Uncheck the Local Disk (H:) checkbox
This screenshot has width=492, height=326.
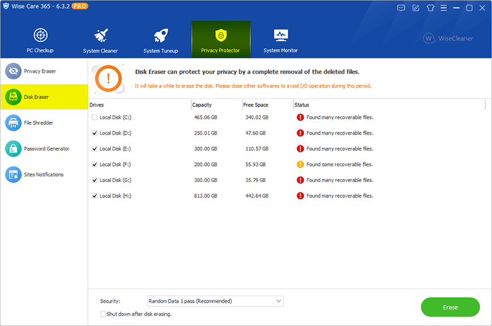(95, 196)
